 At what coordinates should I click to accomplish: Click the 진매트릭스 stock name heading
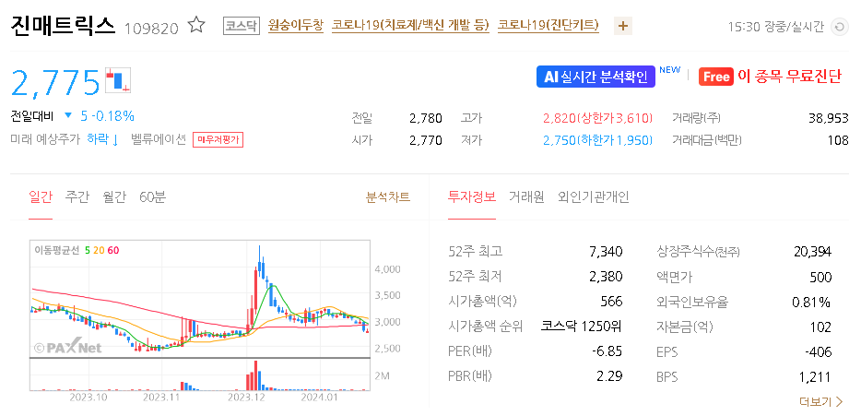point(63,26)
